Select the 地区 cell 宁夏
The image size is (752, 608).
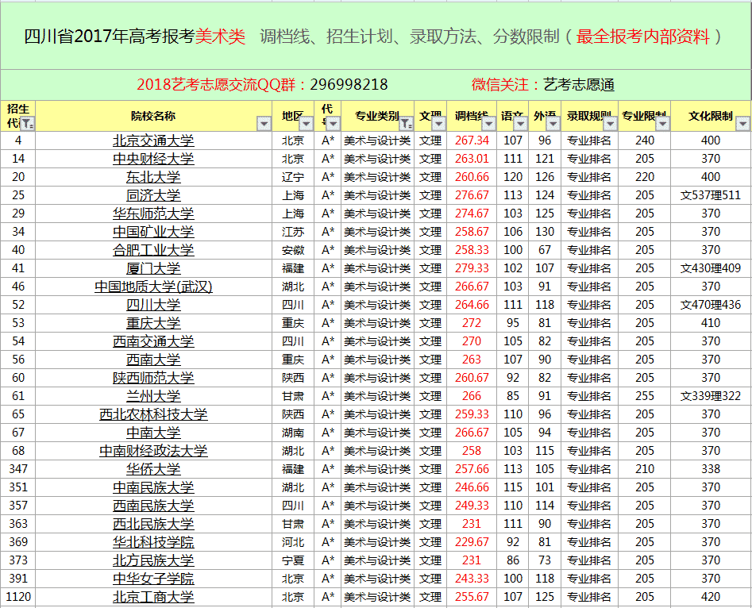pos(293,560)
